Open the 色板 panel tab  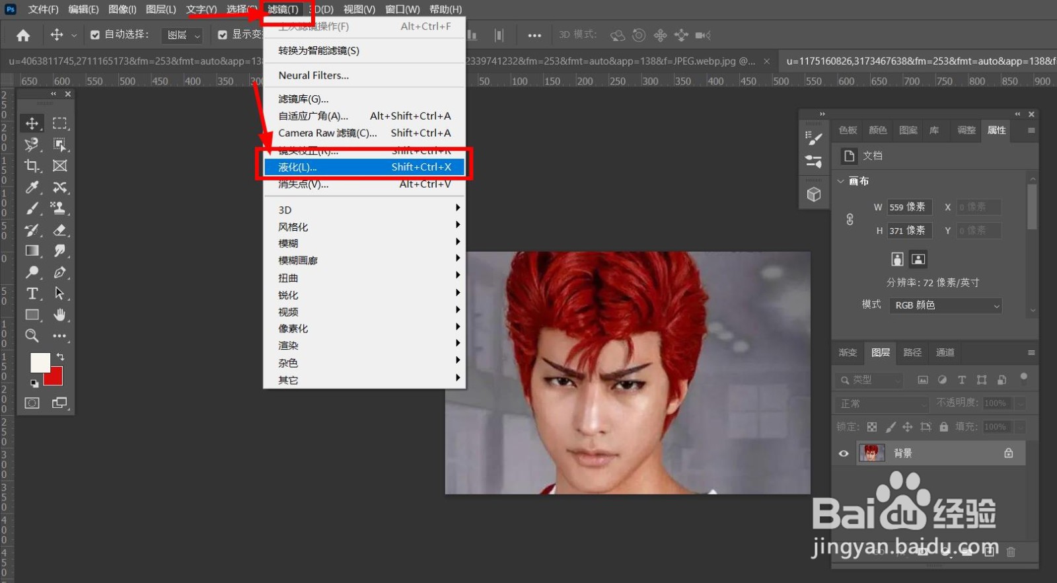pyautogui.click(x=848, y=130)
